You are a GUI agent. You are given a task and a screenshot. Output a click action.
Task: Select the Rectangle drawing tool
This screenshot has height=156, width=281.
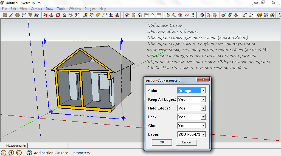(x=5, y=15)
